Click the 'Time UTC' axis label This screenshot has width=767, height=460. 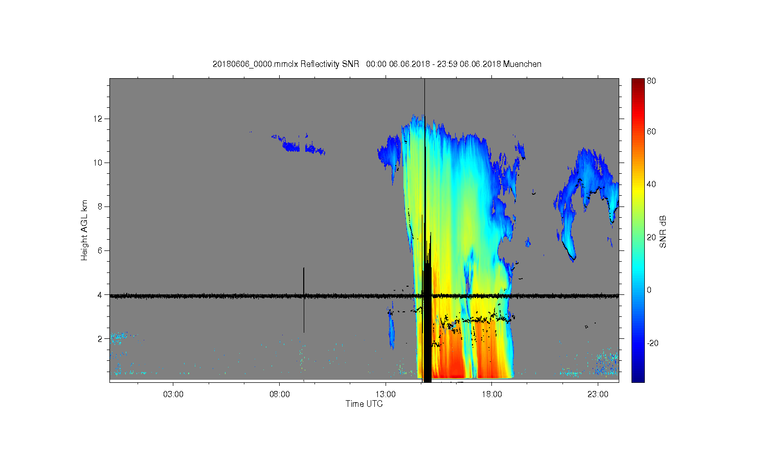pos(364,404)
